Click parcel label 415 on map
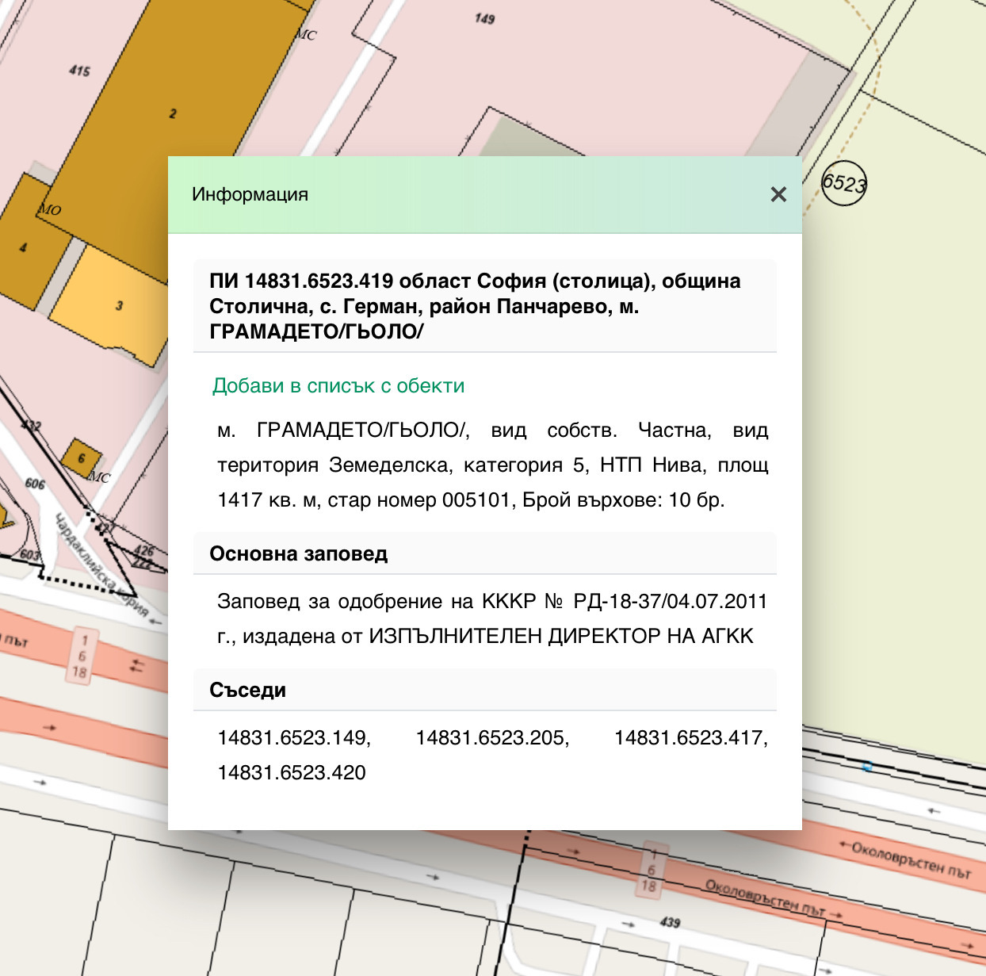986x976 pixels. tap(79, 71)
